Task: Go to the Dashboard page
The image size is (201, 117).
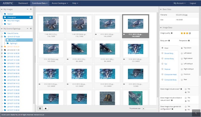Action: pyautogui.click(x=23, y=3)
